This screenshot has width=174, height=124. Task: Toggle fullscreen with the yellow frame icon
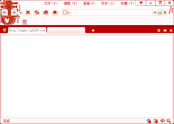click(165, 30)
